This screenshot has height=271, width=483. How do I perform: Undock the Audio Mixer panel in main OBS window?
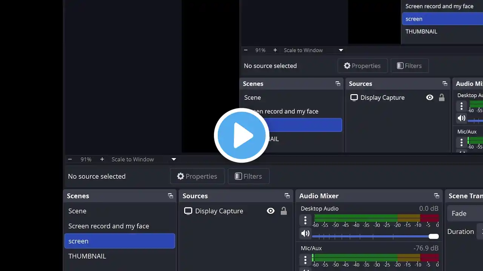coord(437,196)
